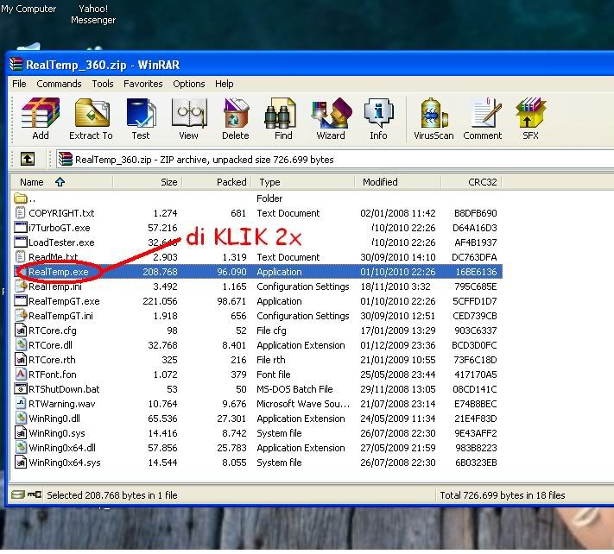Click the drive icon in status bar
614x554 pixels.
tap(17, 494)
